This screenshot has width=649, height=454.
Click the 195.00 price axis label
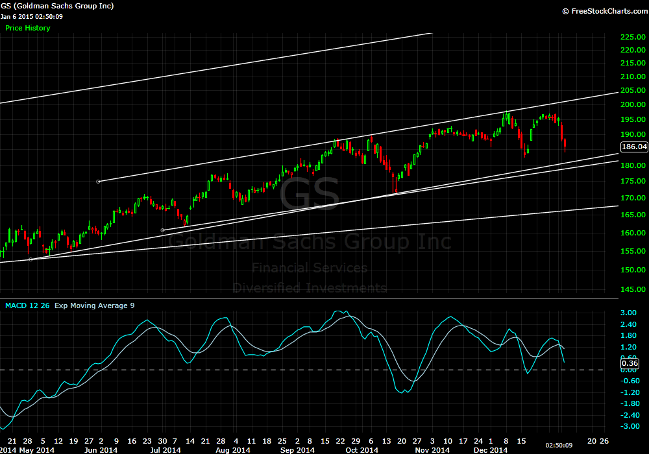pos(633,119)
